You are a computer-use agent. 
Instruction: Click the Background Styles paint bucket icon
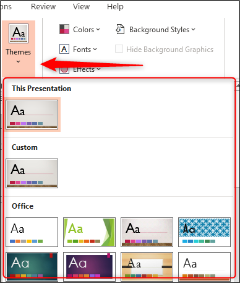tap(120, 29)
